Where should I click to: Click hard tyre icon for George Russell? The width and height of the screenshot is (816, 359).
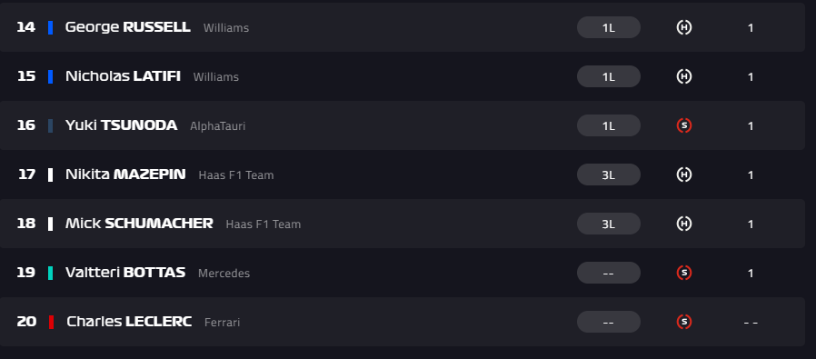click(684, 27)
